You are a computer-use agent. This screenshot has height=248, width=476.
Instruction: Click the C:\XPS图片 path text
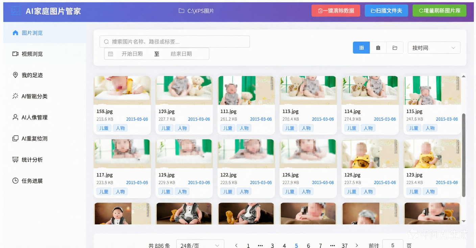click(201, 11)
